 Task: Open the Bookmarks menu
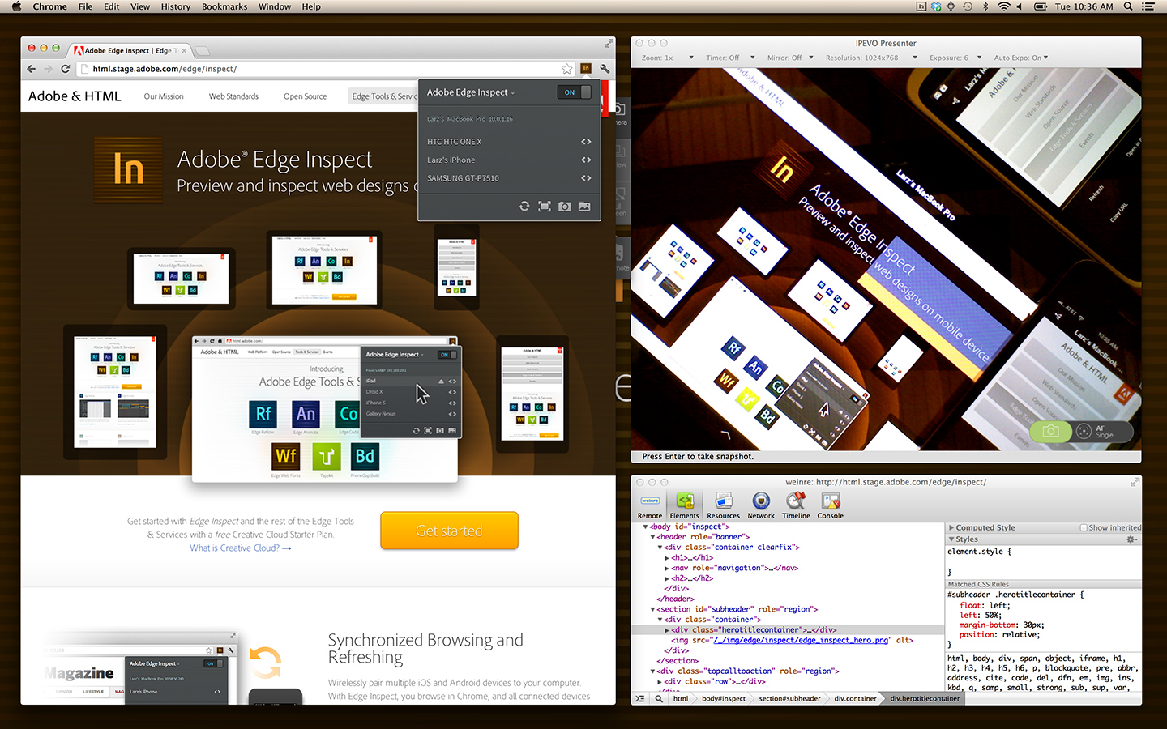pos(224,6)
